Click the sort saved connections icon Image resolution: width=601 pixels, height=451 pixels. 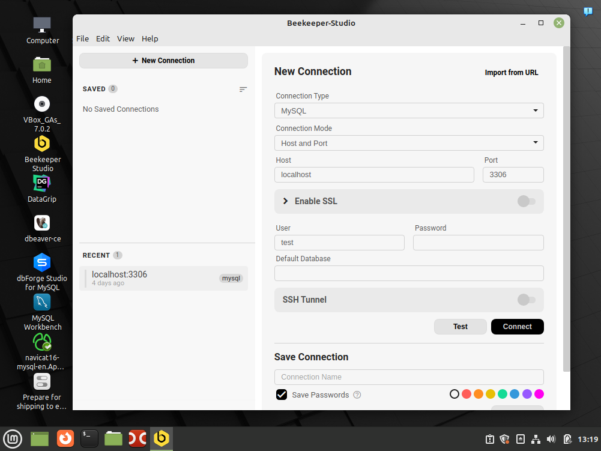(243, 89)
